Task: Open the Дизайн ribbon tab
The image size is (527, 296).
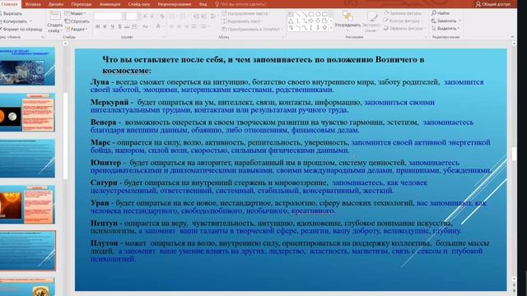Action: click(x=56, y=4)
